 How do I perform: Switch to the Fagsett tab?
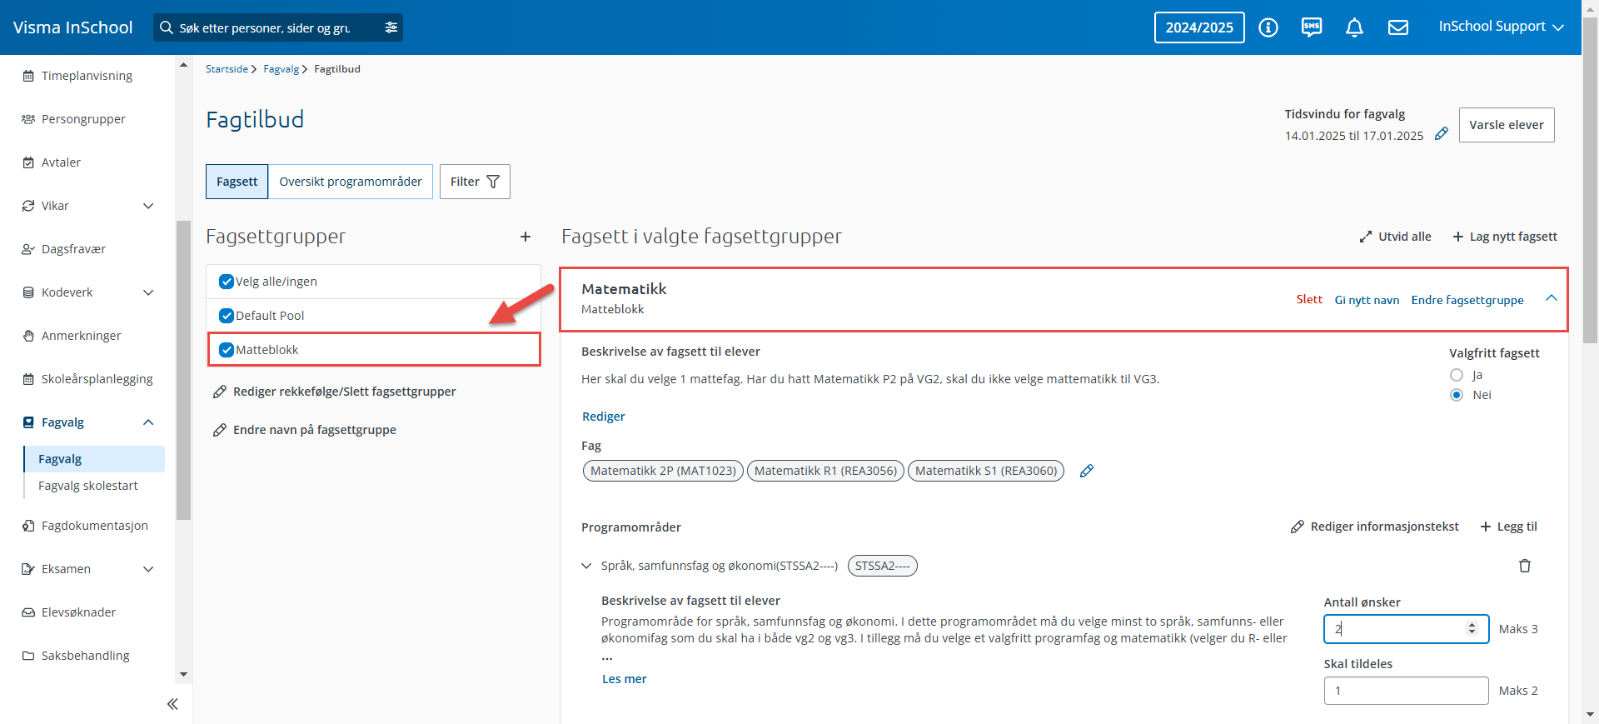click(237, 182)
